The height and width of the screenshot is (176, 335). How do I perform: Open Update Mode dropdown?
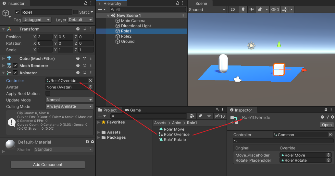coord(69,100)
